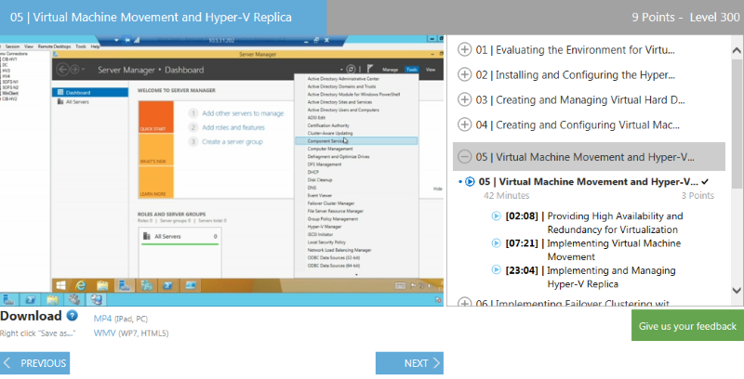Select Component Services from the Tools menu
This screenshot has width=744, height=379.
coord(320,141)
